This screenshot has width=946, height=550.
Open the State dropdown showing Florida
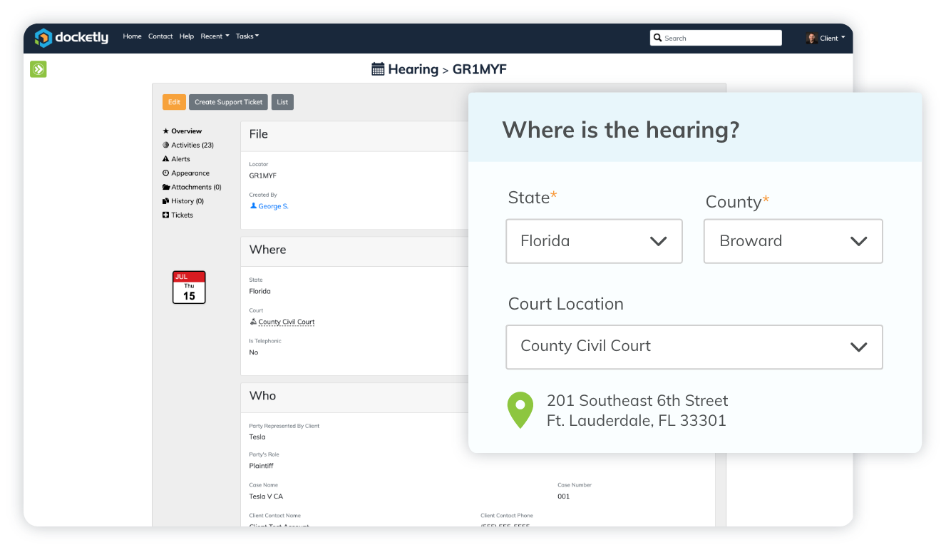(594, 241)
